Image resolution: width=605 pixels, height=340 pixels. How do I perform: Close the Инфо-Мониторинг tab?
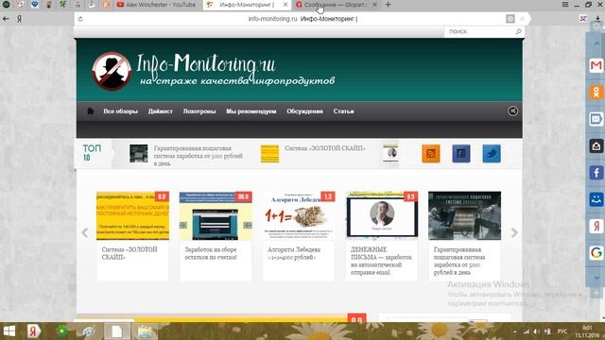click(x=285, y=5)
